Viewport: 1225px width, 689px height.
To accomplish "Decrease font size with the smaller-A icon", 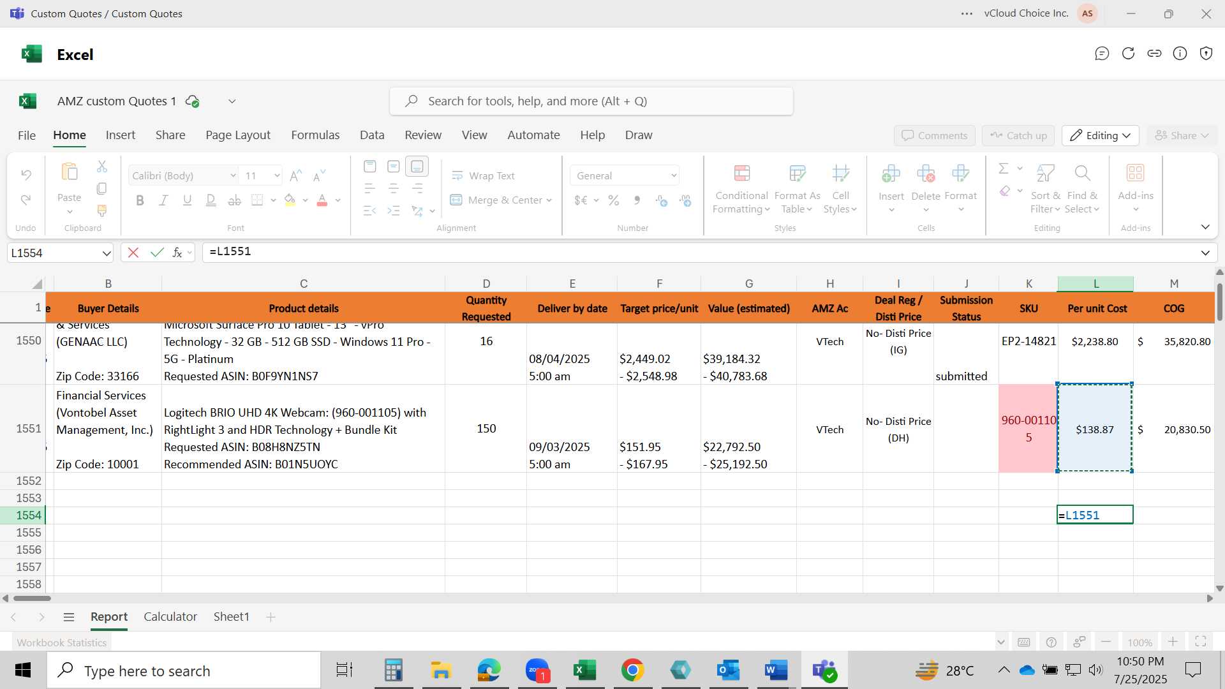I will 320,175.
